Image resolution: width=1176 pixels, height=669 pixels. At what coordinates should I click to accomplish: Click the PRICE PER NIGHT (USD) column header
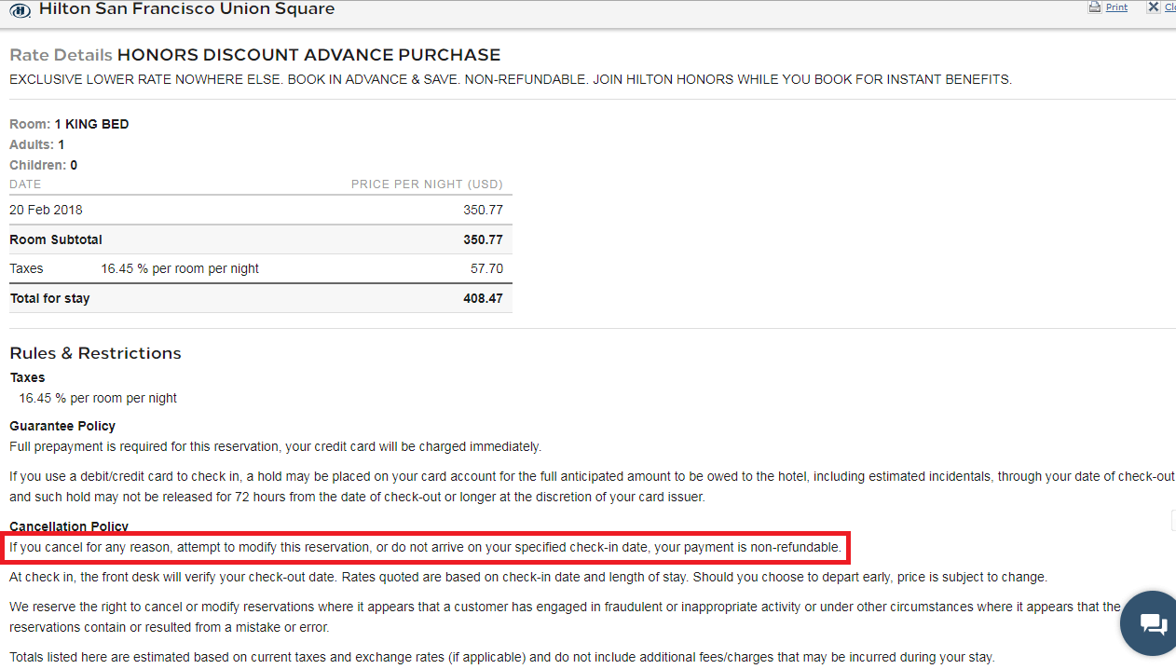[426, 184]
